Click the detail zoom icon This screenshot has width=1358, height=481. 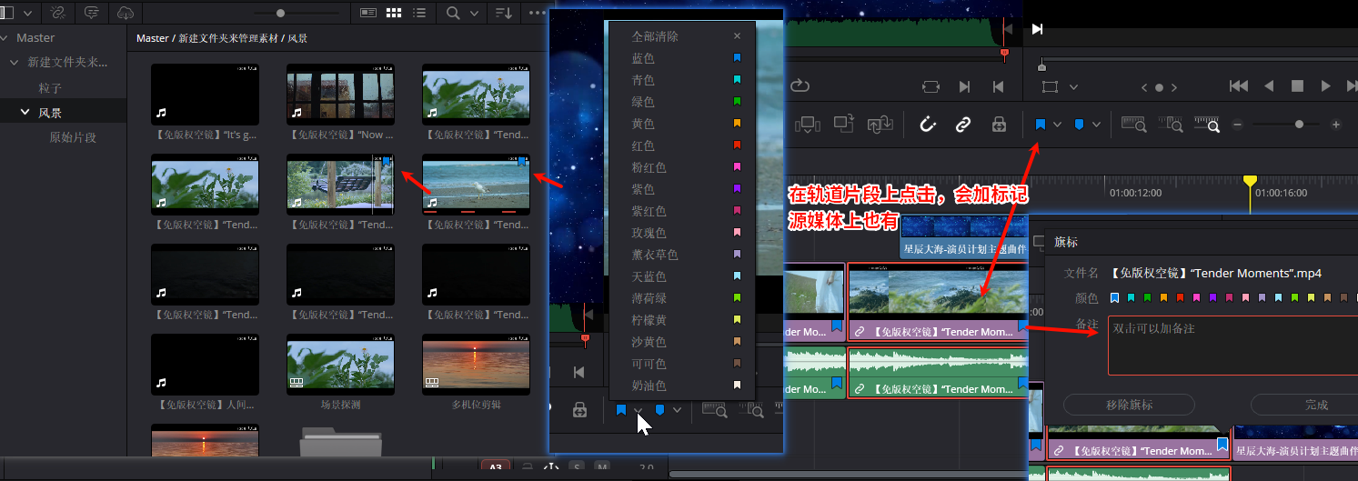click(1172, 125)
